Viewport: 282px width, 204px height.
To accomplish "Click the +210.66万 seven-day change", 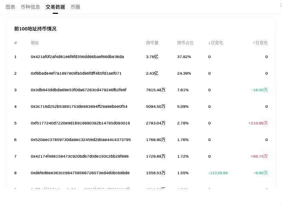I will 258,123.
